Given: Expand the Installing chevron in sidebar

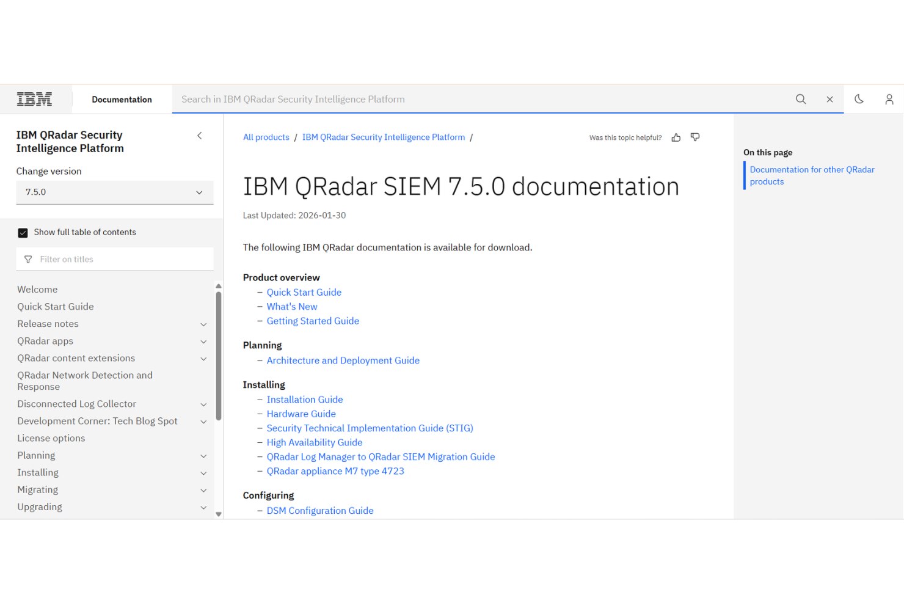Looking at the screenshot, I should point(203,473).
